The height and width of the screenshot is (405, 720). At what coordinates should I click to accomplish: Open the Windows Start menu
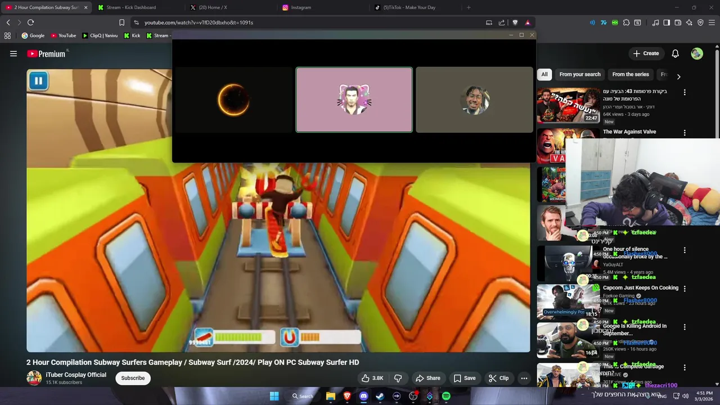(x=274, y=396)
